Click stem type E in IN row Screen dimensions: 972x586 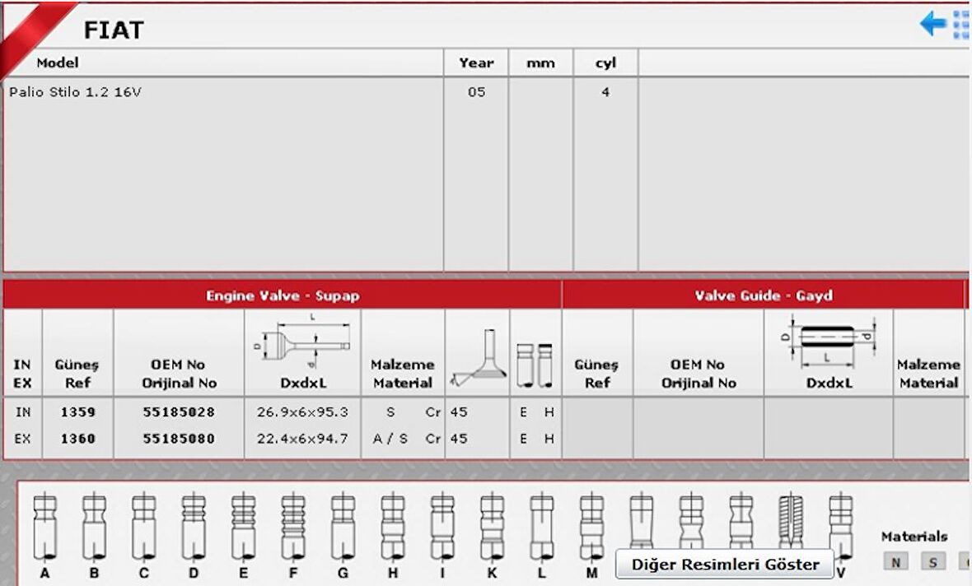coord(523,412)
